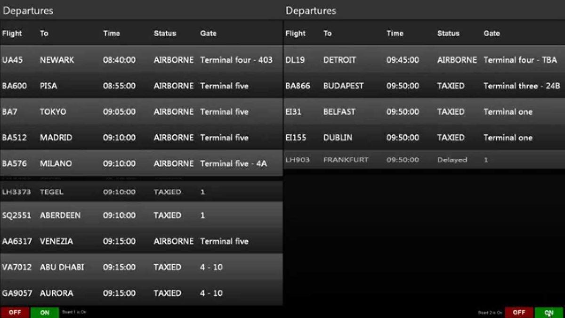Switch on Board 2 using its ON button
This screenshot has width=565, height=318.
pyautogui.click(x=549, y=312)
